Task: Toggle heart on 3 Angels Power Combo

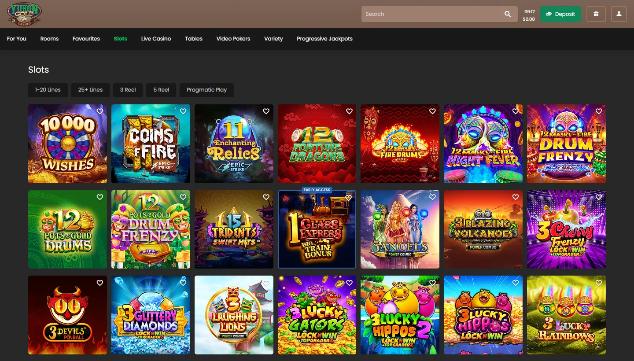Action: (432, 197)
